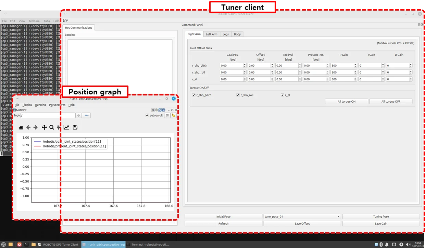The width and height of the screenshot is (425, 248).
Task: Open volume control in system tray
Action: 408,245
